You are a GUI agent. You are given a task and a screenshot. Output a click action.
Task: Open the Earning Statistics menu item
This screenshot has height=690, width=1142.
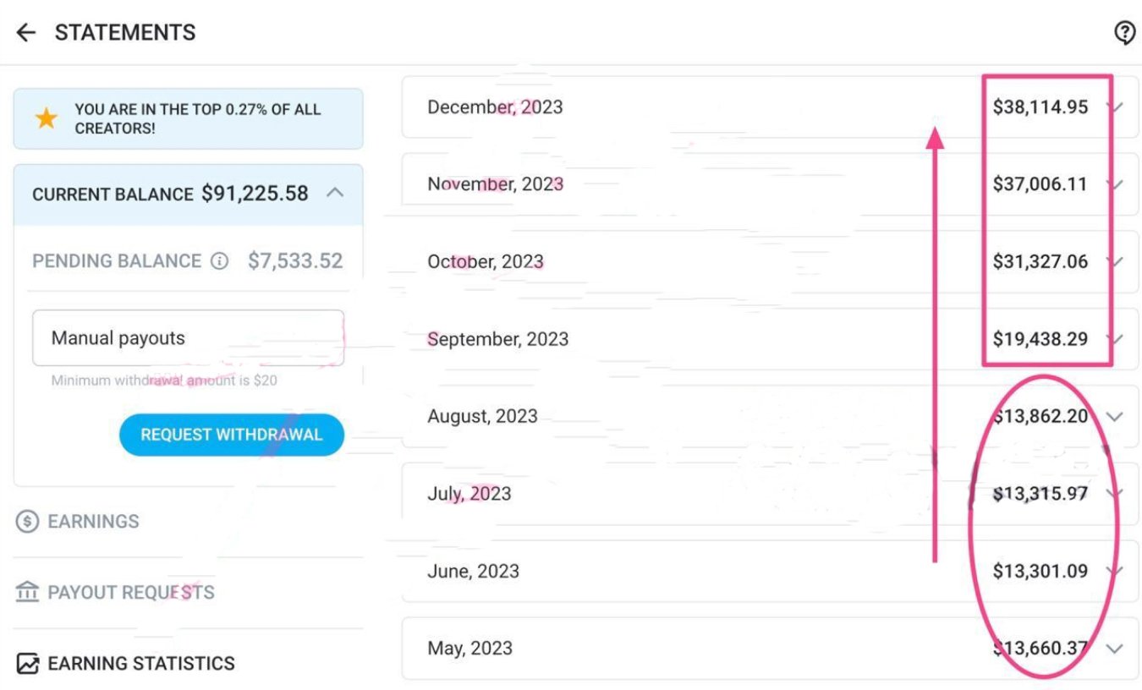coord(140,664)
